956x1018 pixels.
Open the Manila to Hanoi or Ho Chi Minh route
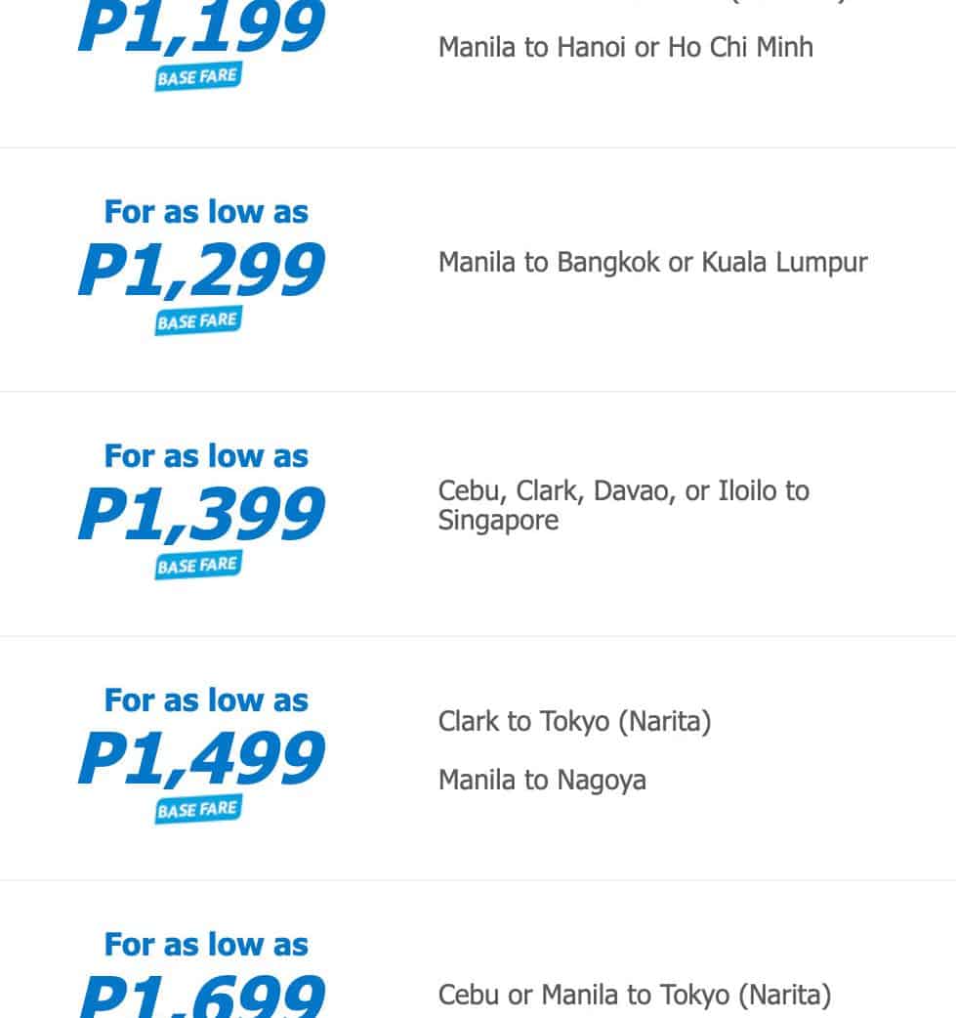625,47
